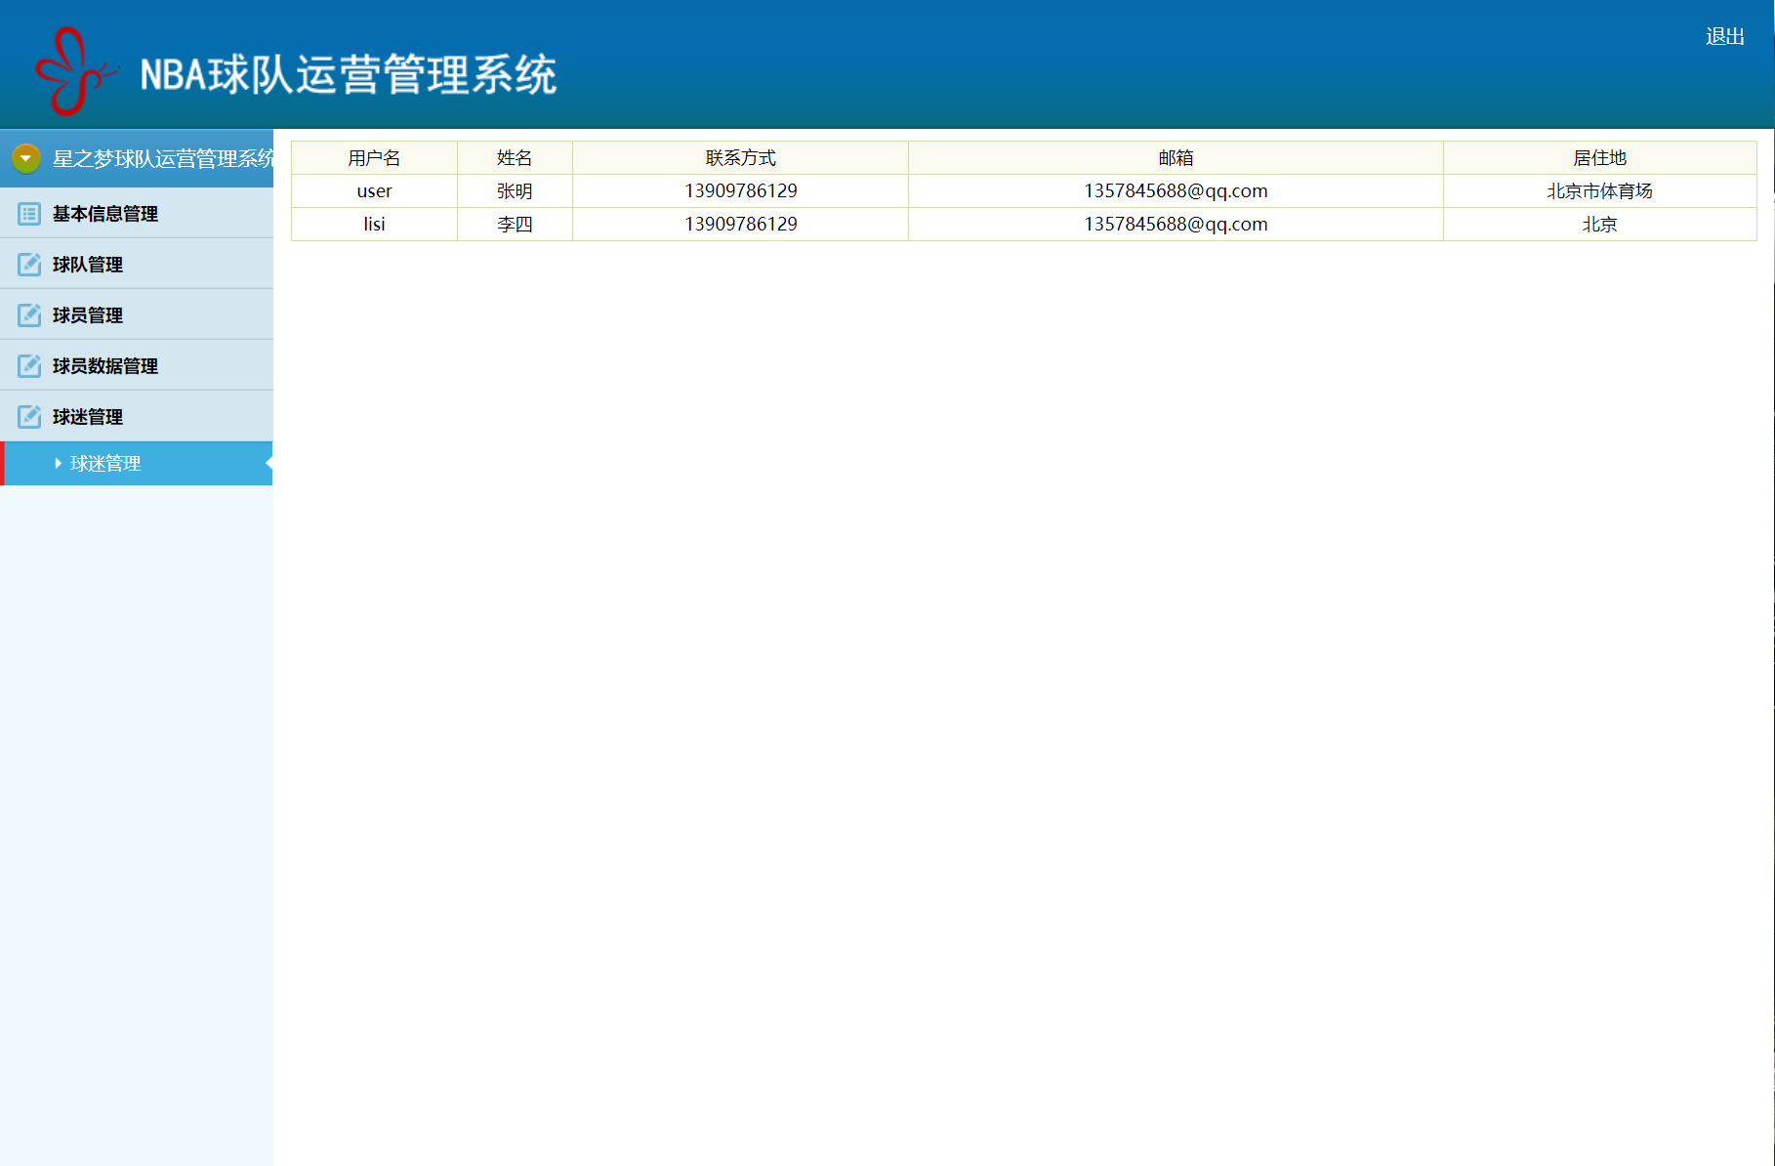The width and height of the screenshot is (1775, 1166).
Task: Click the 球员管理 pencil icon
Action: (28, 314)
